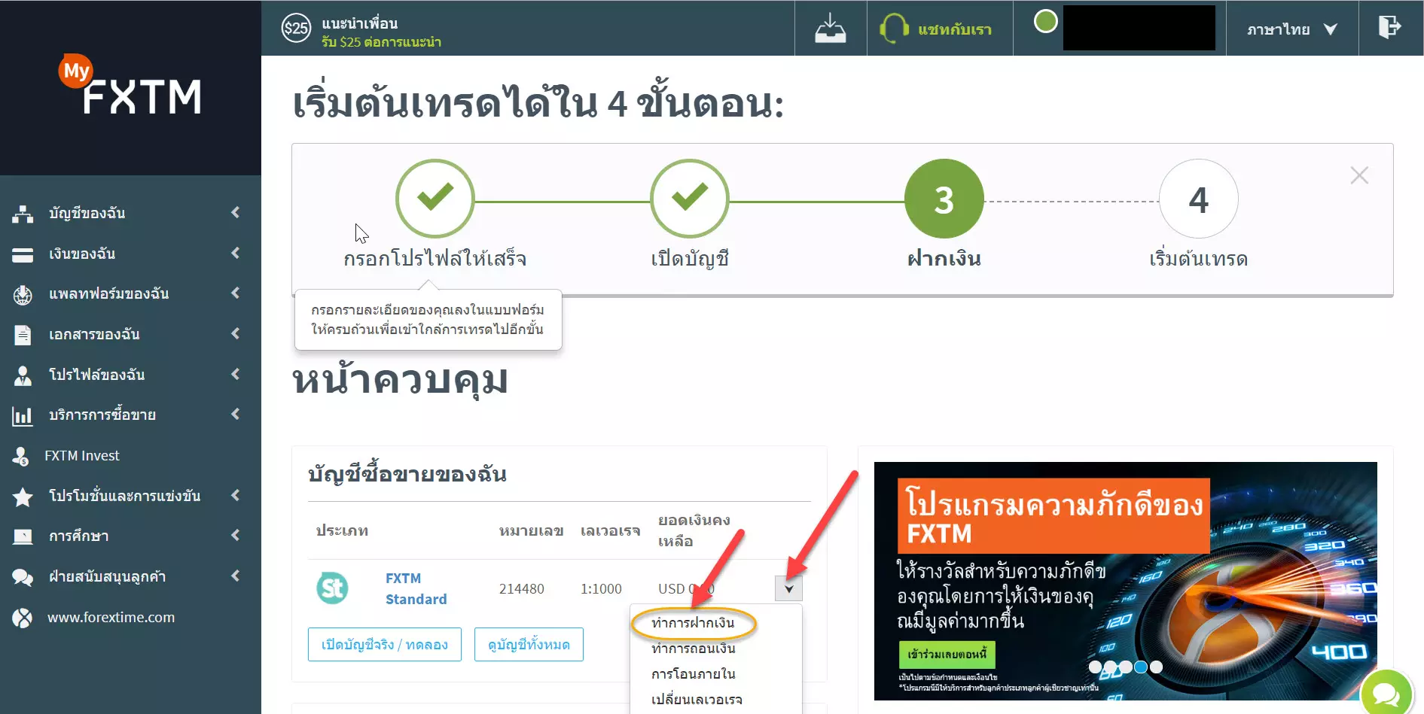Select ทำการฝากเงิน from dropdown menu
1424x714 pixels.
point(693,623)
